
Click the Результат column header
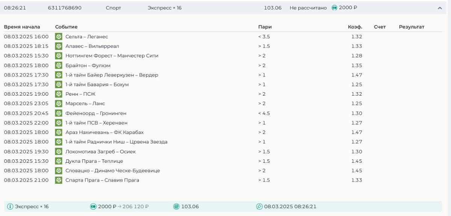pyautogui.click(x=412, y=27)
